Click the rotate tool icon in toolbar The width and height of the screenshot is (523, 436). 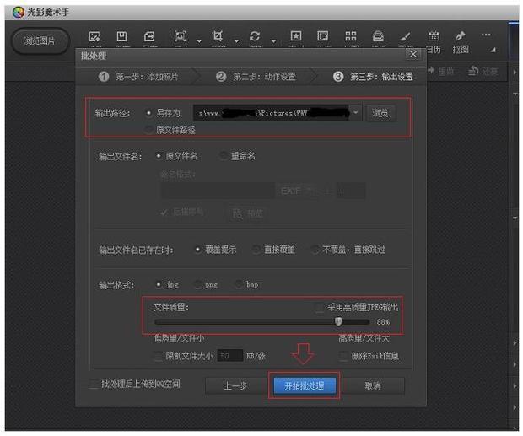(254, 36)
